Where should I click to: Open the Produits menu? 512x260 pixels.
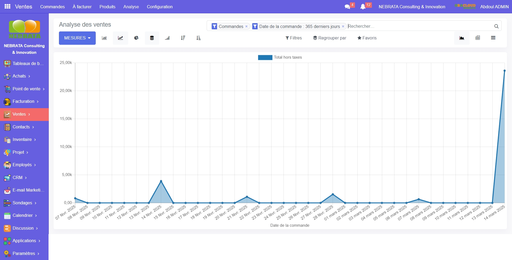pos(107,7)
